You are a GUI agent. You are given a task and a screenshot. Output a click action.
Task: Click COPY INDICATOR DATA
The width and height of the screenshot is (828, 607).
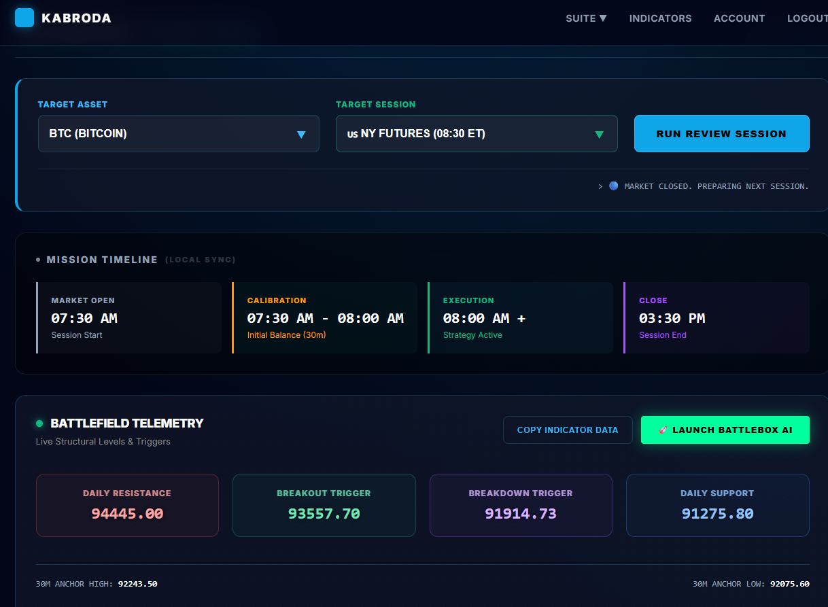coord(568,430)
